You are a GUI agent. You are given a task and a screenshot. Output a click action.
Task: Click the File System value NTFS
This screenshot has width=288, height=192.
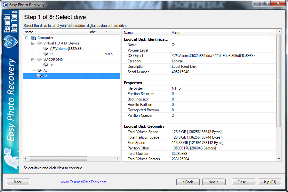click(176, 88)
